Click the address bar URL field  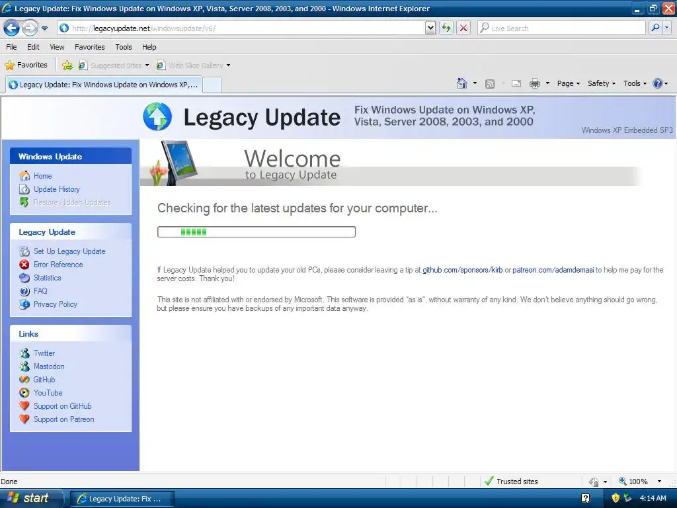241,28
